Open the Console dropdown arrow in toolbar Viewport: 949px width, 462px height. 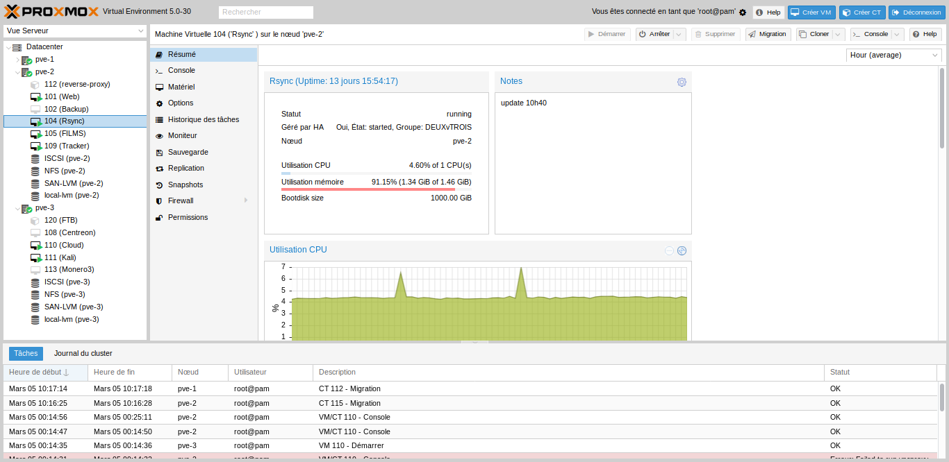(x=898, y=34)
